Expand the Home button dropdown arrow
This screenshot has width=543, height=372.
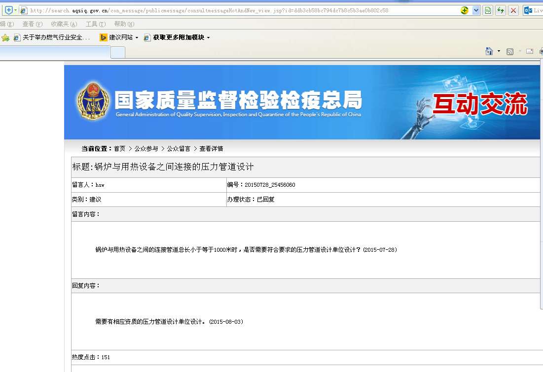tap(499, 51)
